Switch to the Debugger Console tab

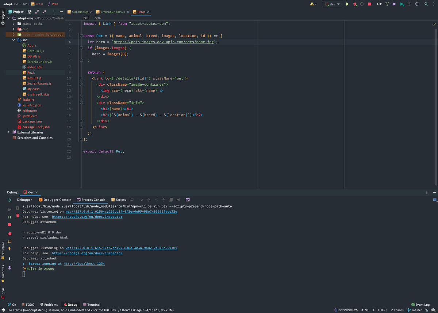coord(55,200)
